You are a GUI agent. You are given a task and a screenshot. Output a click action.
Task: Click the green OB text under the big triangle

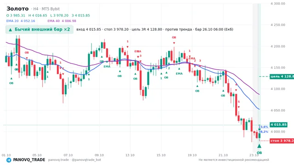coord(259,153)
